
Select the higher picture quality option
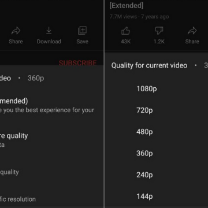(14, 140)
